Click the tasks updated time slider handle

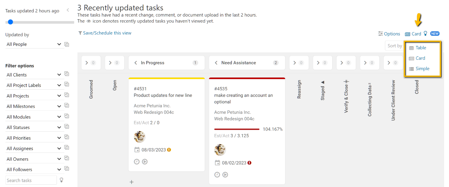tap(10, 22)
